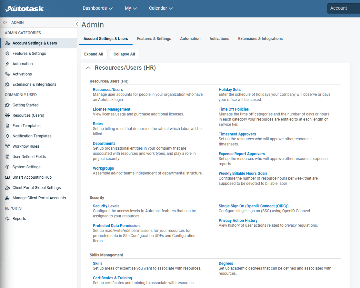Click the Client Portal Global Settings icon

point(7,188)
